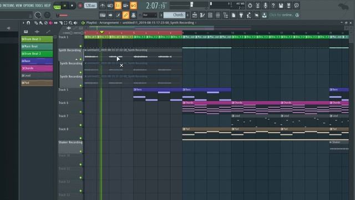Click the arrow right of Chords pattern selector
This screenshot has height=200, width=355.
(187, 15)
